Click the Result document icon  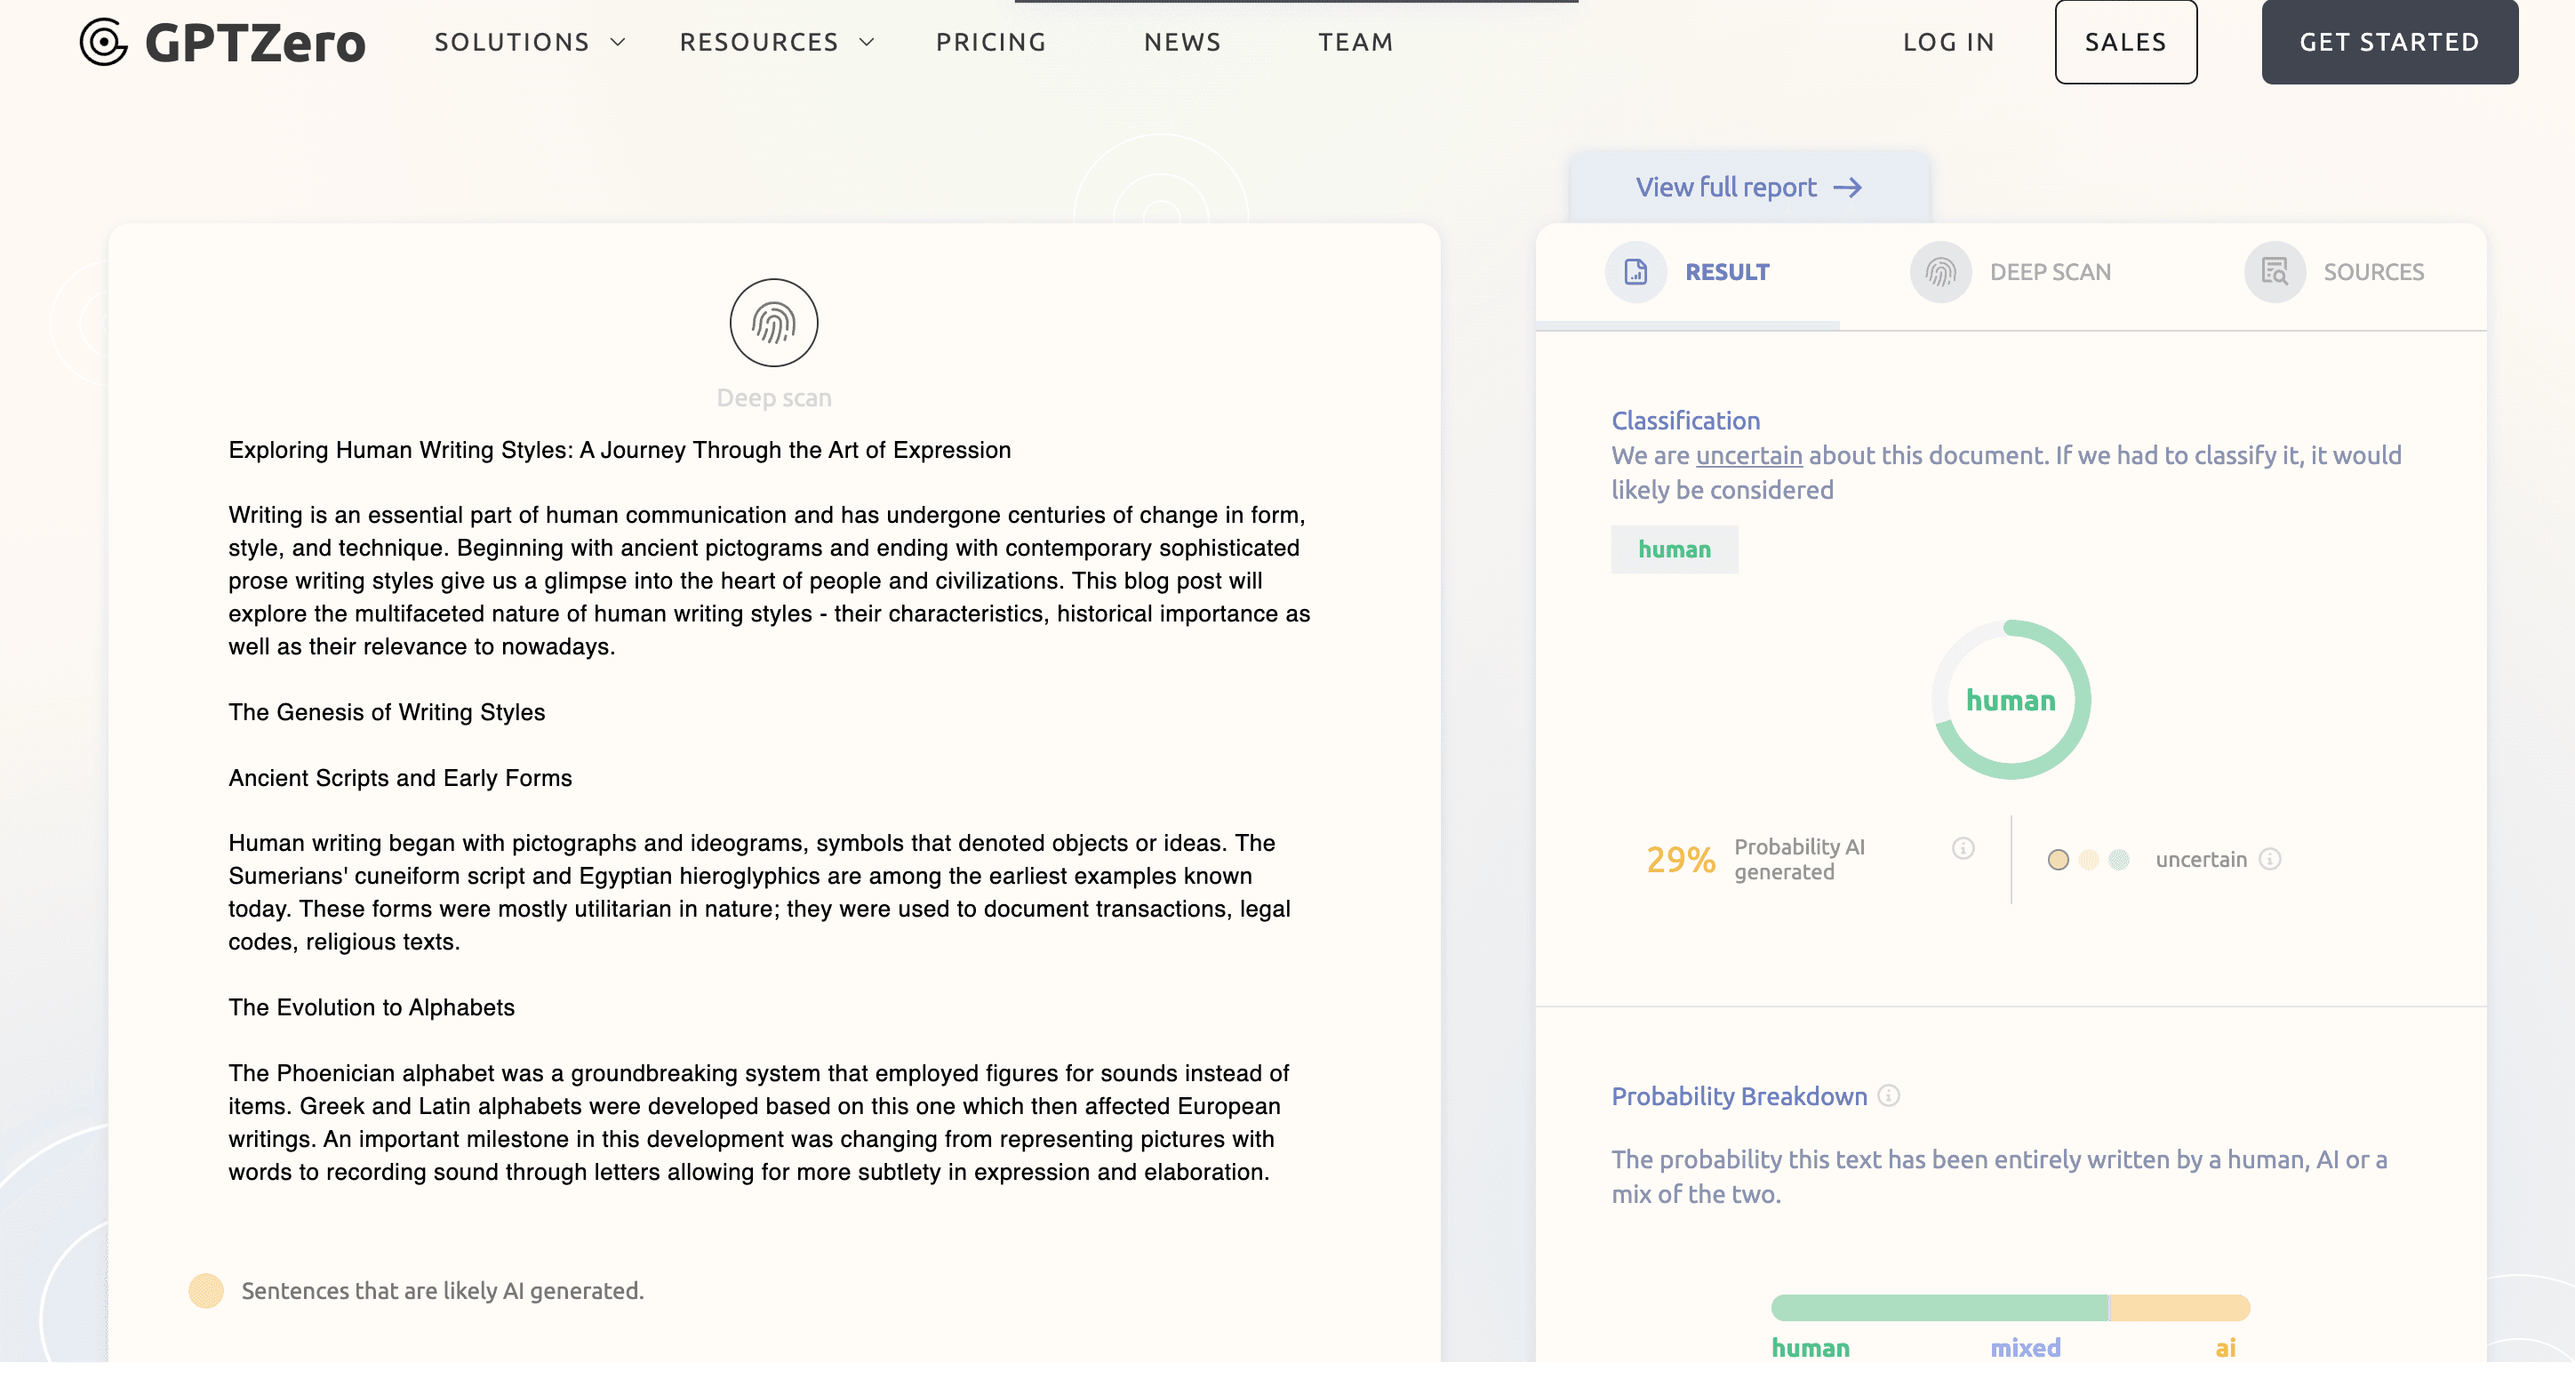click(x=1635, y=271)
